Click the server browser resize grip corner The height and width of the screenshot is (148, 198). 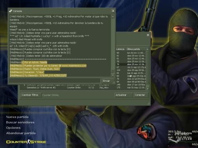click(149, 104)
